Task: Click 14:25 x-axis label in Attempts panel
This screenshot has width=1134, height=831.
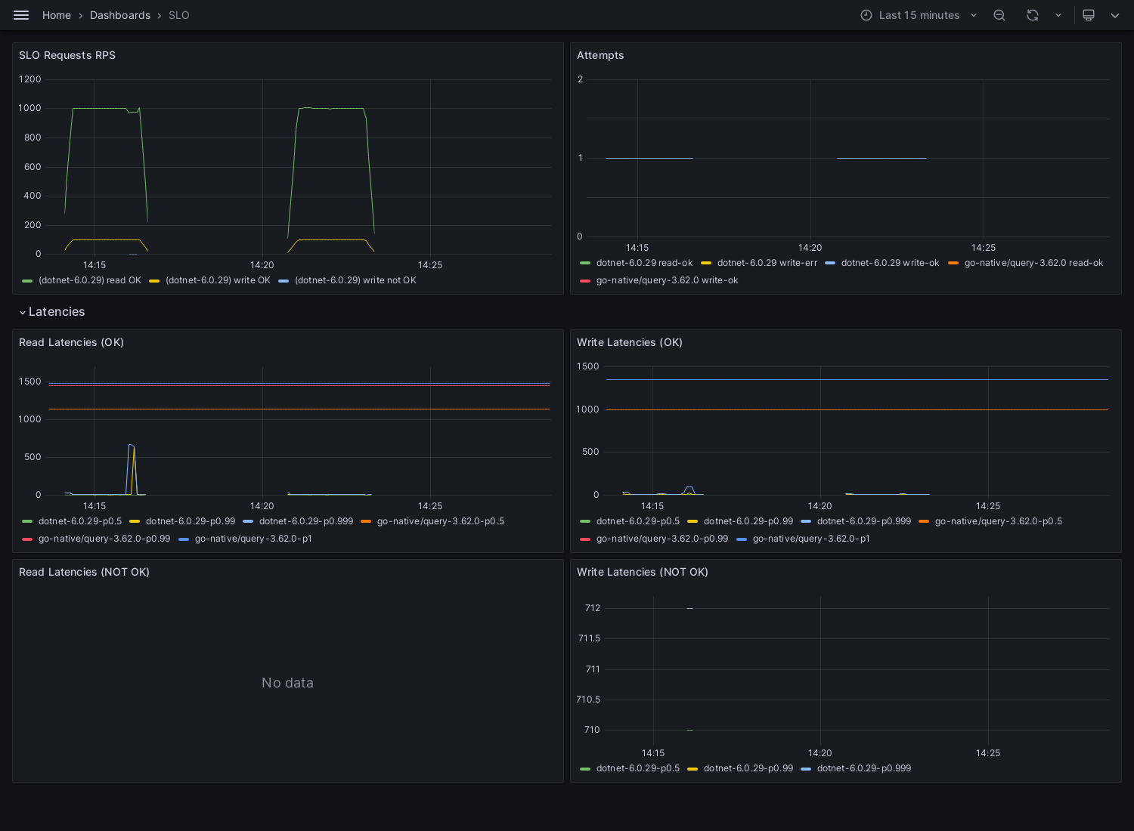Action: [x=984, y=248]
